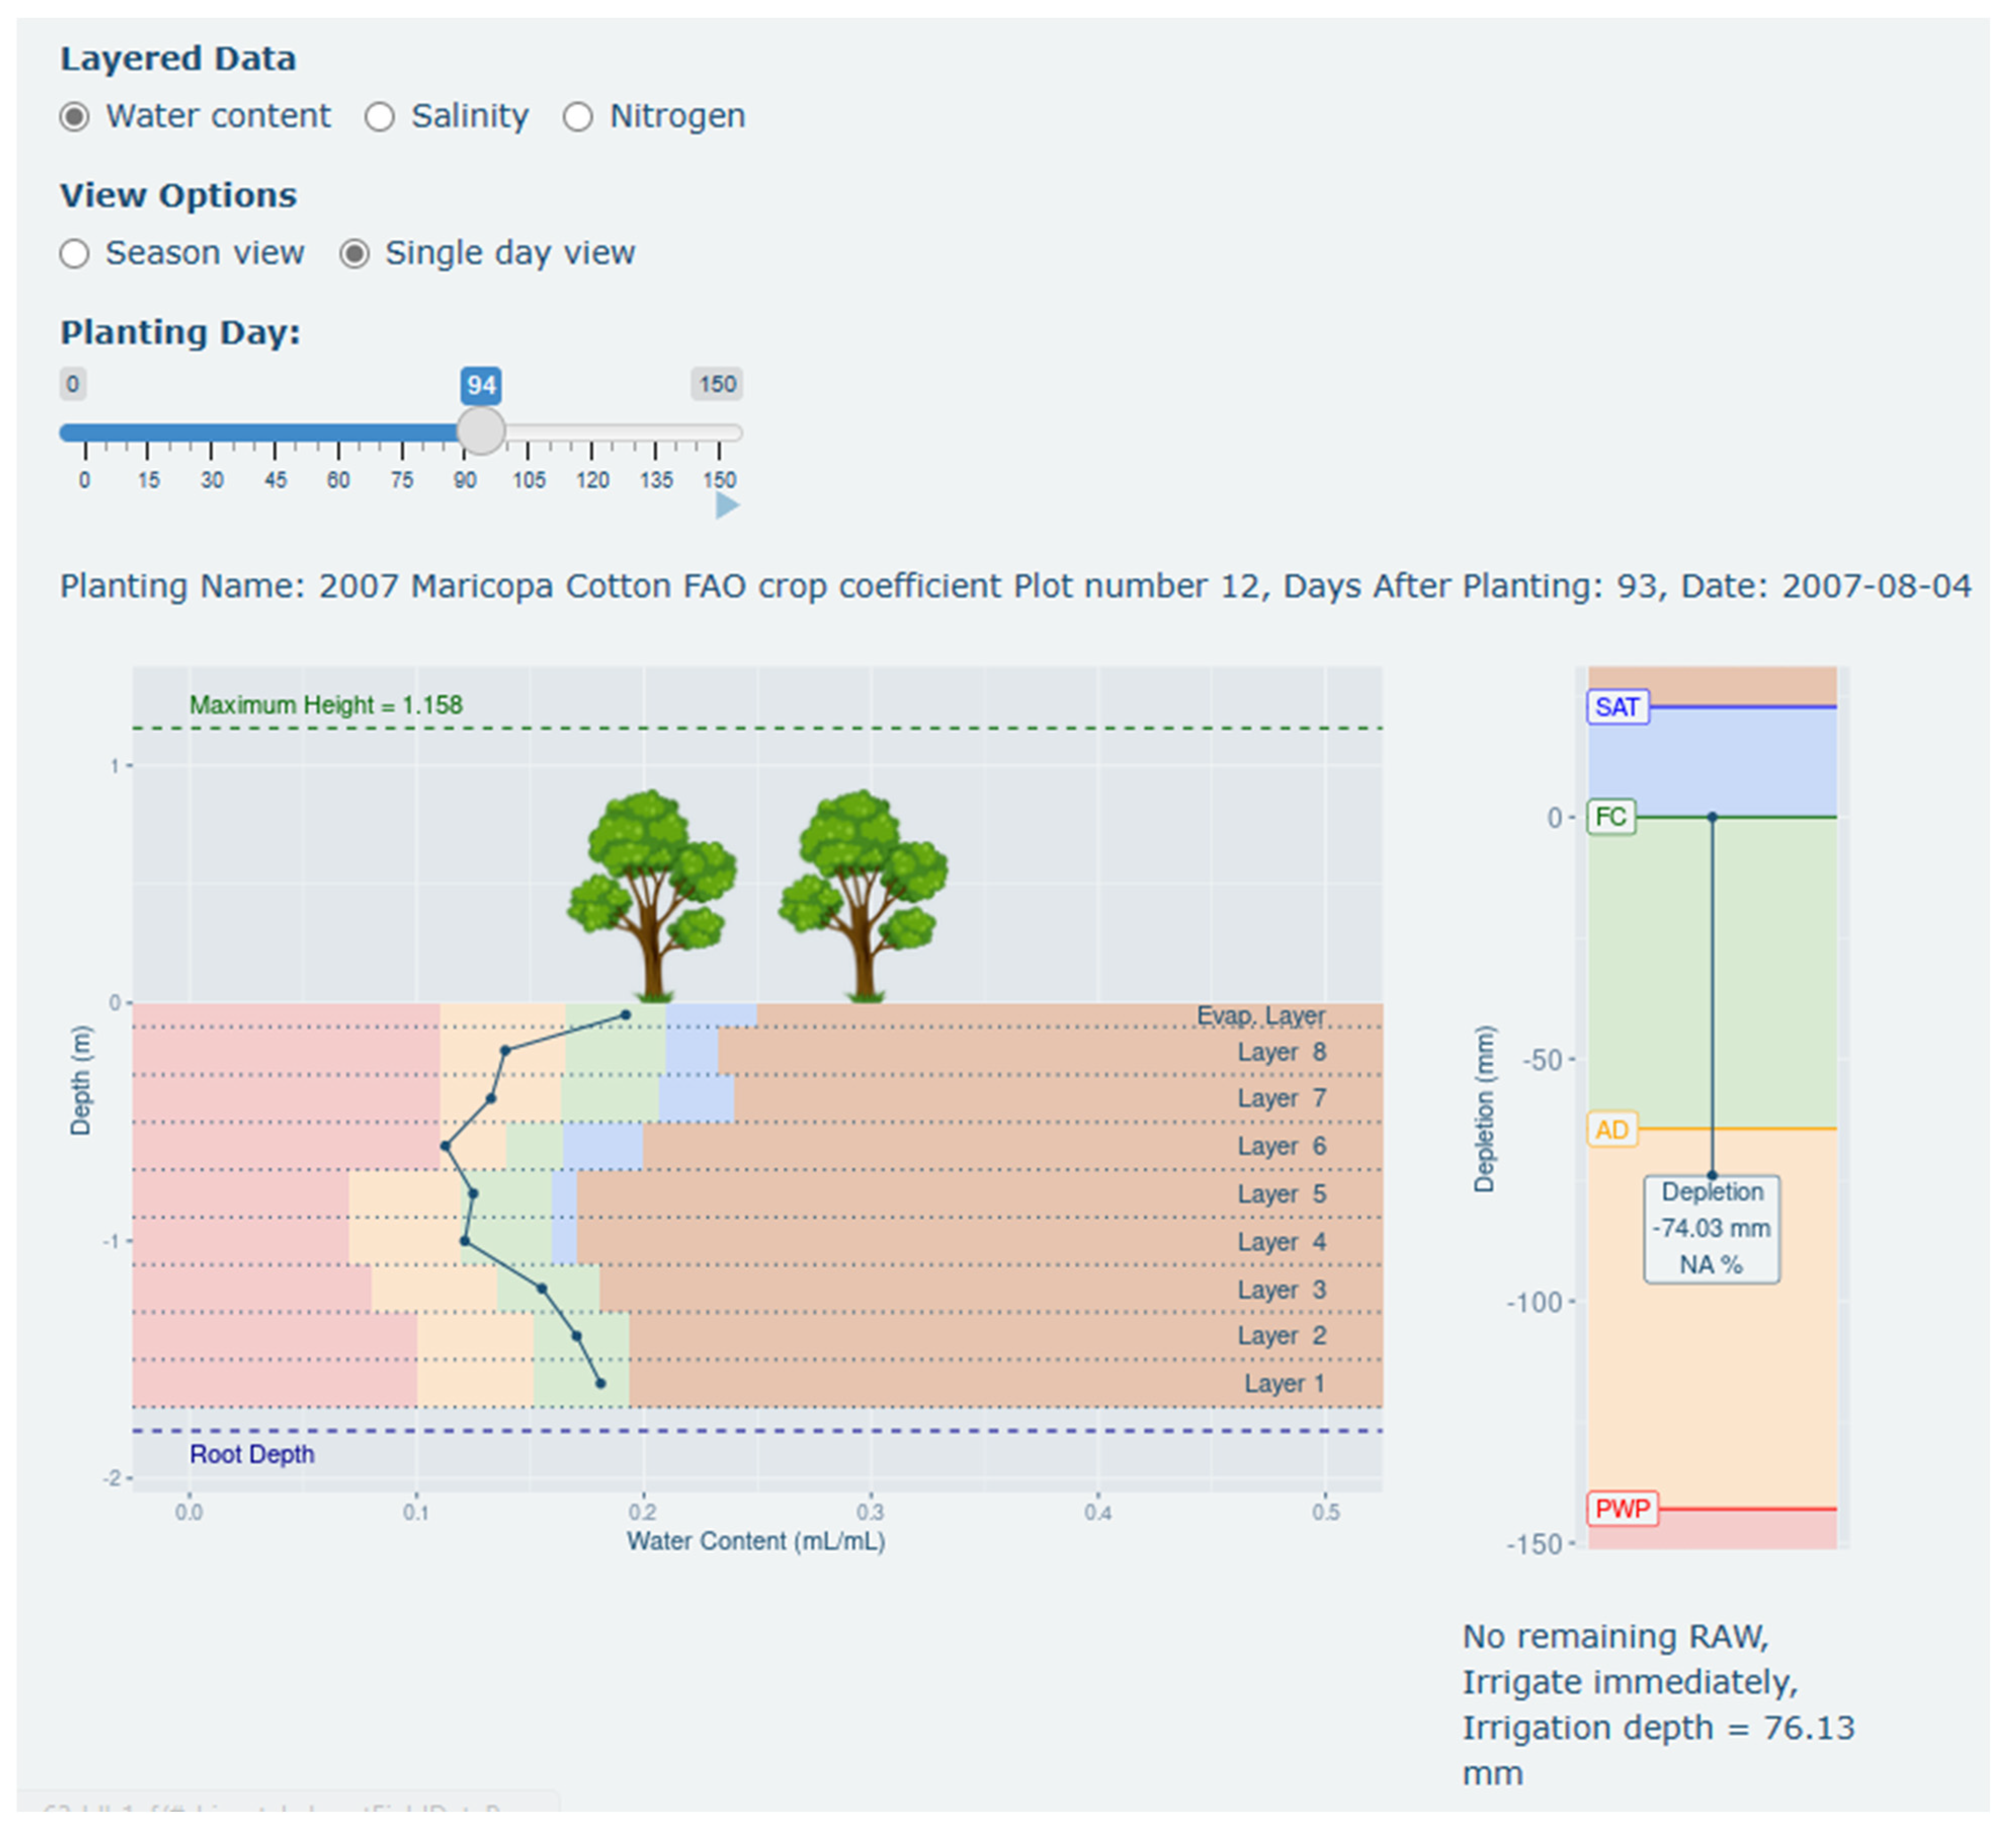2016x1835 pixels.
Task: Select the Nitrogen radio option
Action: [577, 117]
